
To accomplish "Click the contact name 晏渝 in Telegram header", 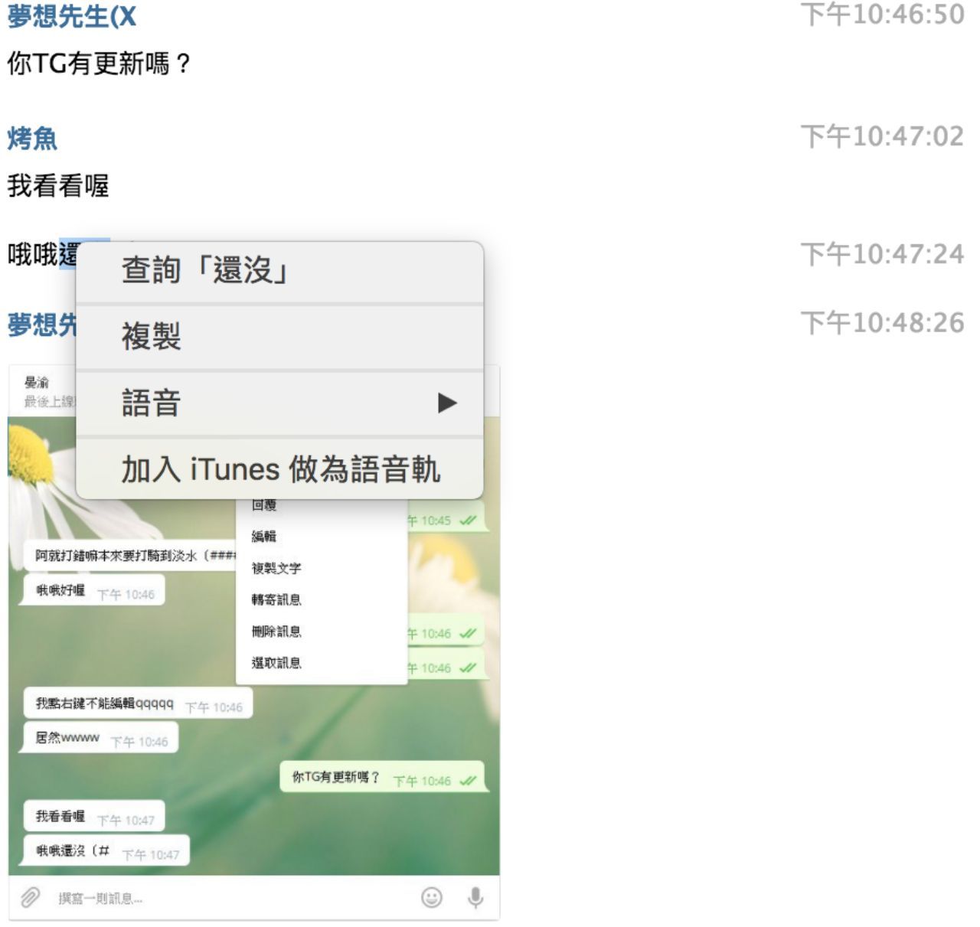I will [37, 382].
